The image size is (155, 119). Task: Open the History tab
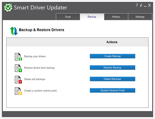point(116,17)
